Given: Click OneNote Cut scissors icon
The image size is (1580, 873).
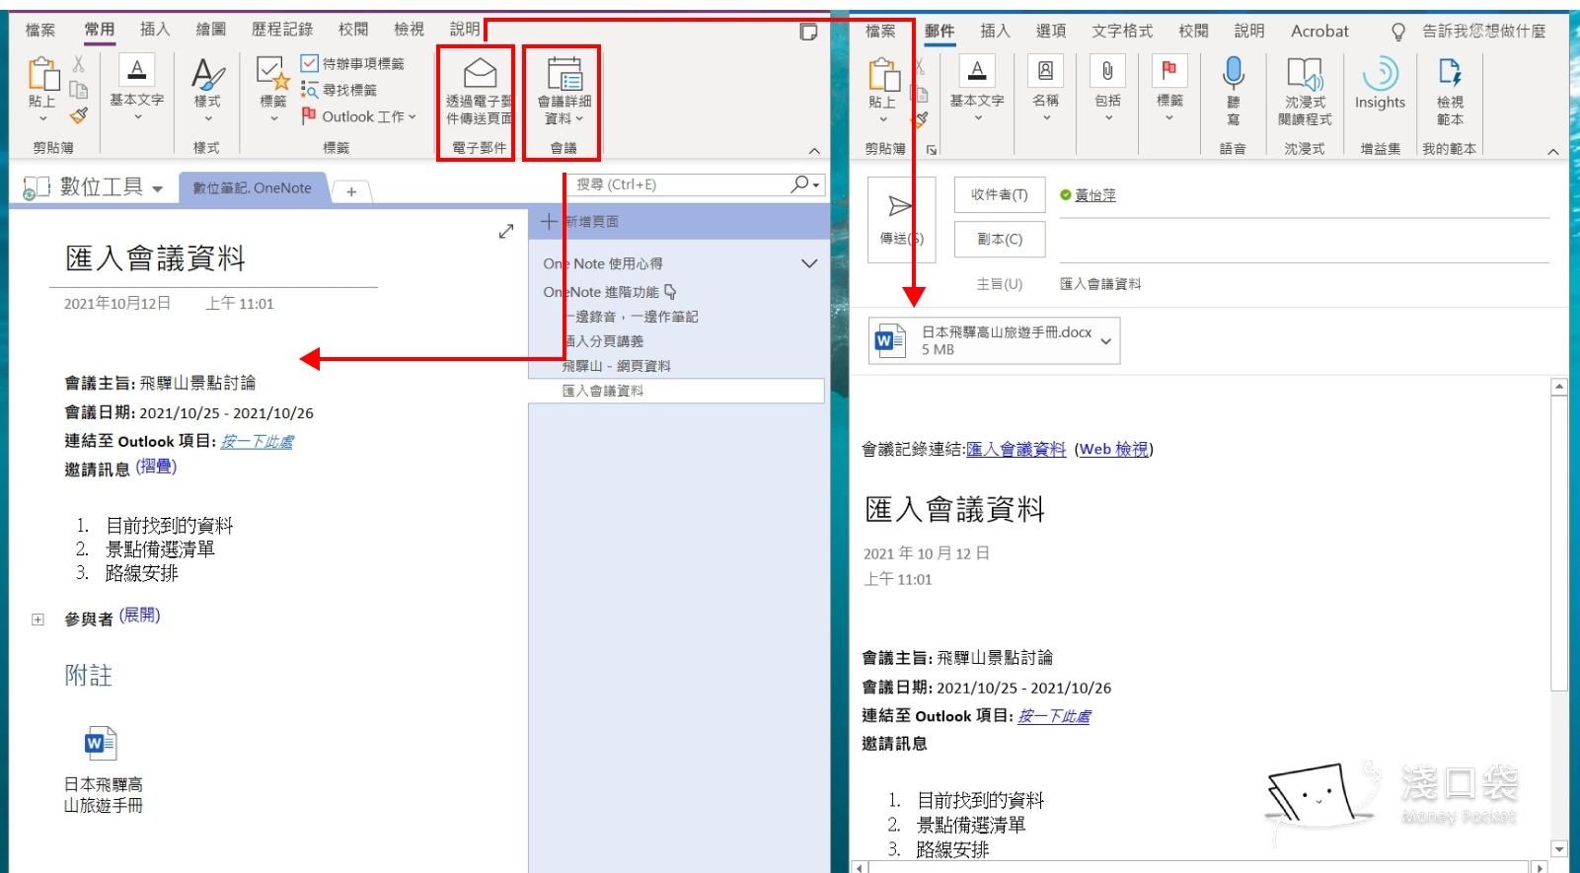Looking at the screenshot, I should click(79, 64).
